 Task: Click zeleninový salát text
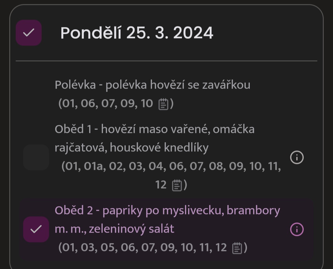pyautogui.click(x=131, y=229)
